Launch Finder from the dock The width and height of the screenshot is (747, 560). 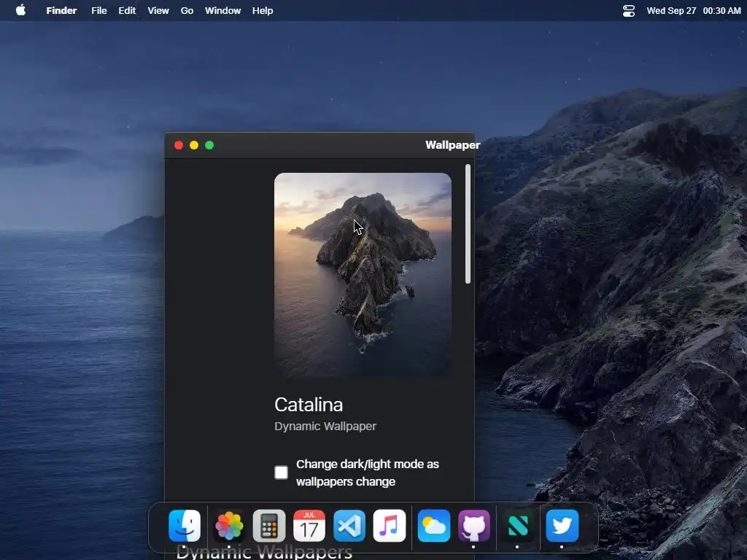click(185, 526)
